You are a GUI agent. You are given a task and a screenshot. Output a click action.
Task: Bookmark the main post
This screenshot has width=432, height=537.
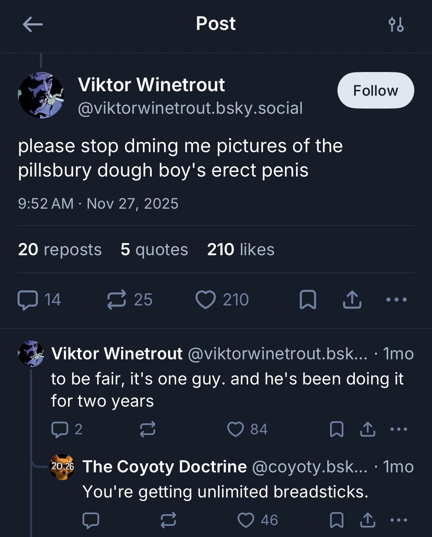[x=308, y=300]
